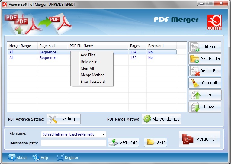Select the %FirstFileName_LastFileName% combo box

pos(73,134)
